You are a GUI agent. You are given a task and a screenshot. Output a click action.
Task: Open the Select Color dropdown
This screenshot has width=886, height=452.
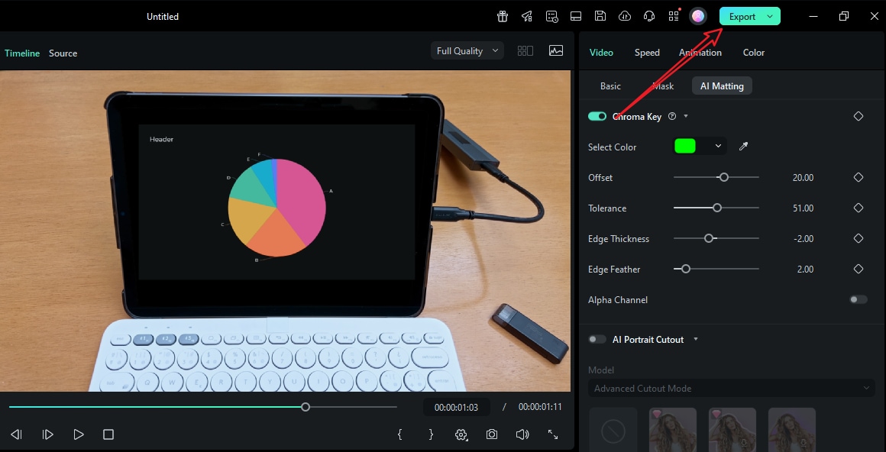717,146
